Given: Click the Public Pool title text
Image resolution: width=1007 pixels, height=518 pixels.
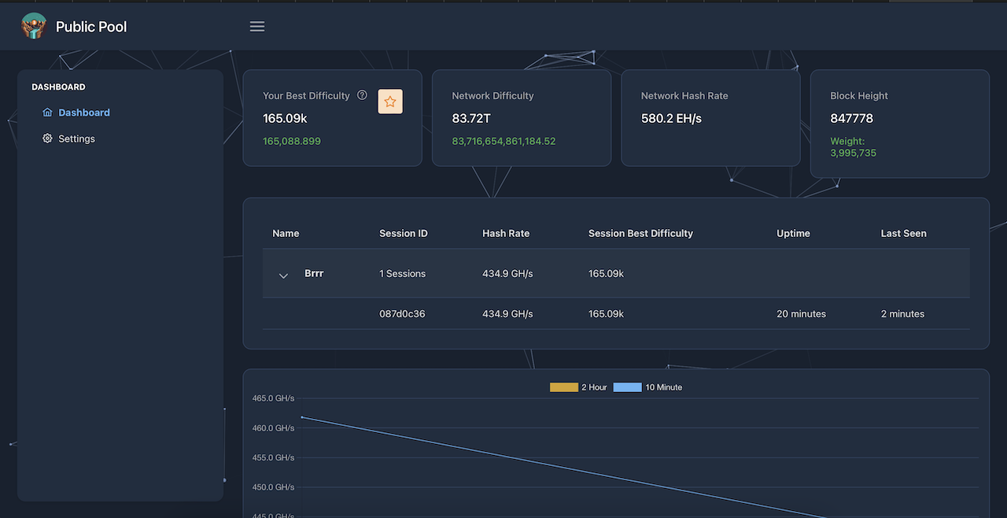Looking at the screenshot, I should [91, 27].
